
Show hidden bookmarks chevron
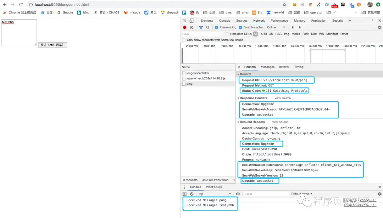pos(355,12)
